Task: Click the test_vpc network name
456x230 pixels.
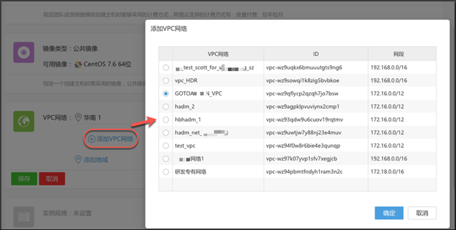Action: click(185, 146)
